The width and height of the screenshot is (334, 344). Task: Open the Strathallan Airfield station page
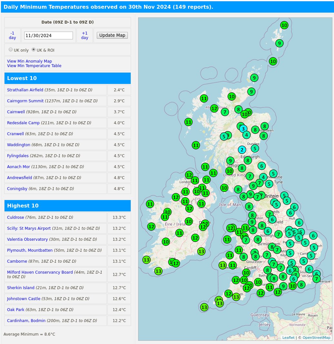(x=25, y=90)
